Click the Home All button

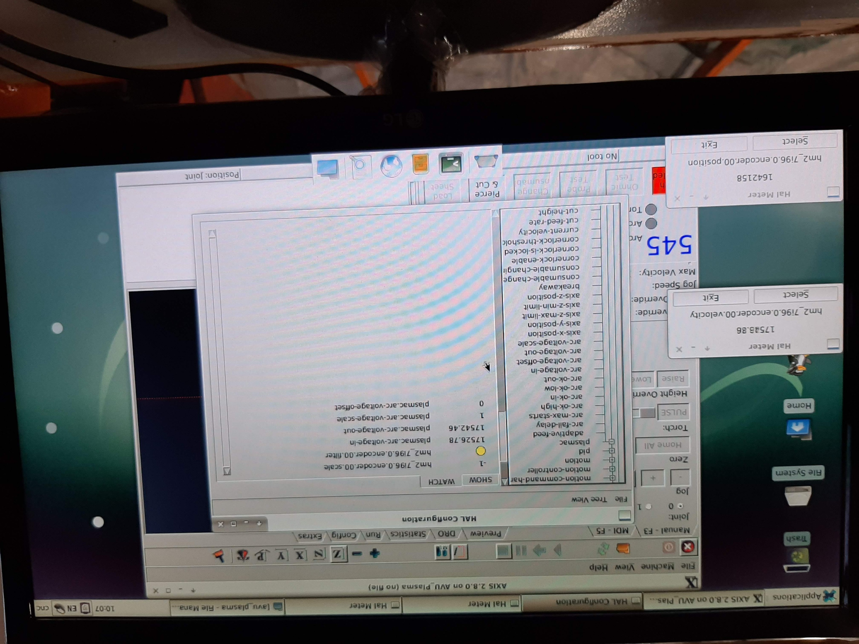[663, 445]
